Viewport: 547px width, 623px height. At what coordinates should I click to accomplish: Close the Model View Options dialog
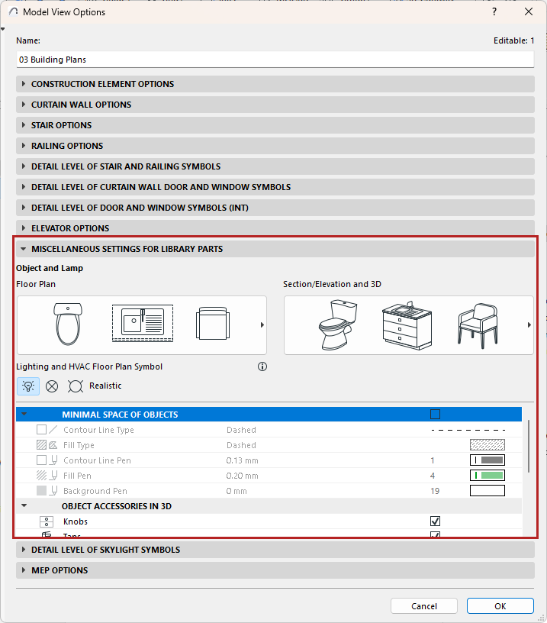click(529, 12)
